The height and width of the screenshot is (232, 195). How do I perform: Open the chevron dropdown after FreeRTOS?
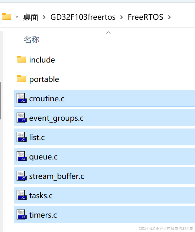click(169, 17)
